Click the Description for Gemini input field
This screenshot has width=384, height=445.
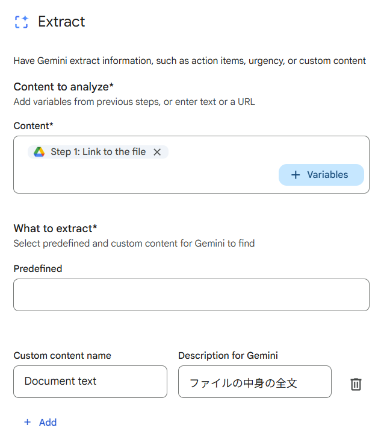(255, 382)
